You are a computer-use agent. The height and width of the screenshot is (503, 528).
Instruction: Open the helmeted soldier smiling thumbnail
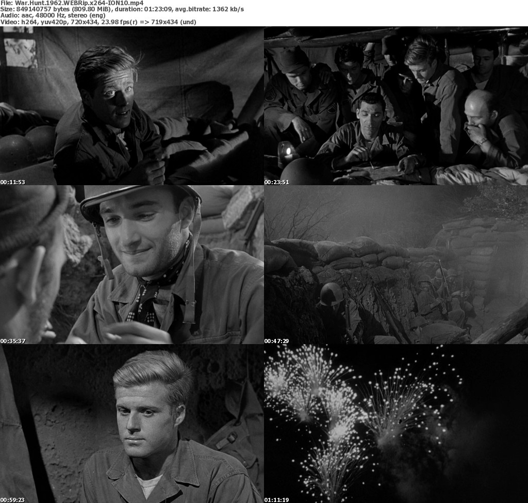(x=132, y=265)
